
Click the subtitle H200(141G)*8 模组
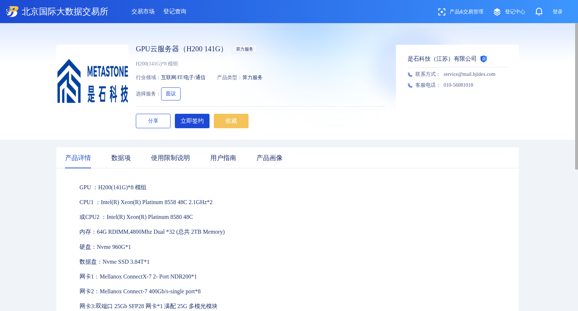pos(157,64)
